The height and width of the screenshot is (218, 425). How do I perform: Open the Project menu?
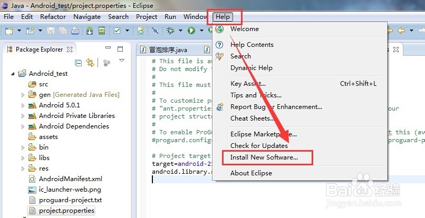click(147, 17)
